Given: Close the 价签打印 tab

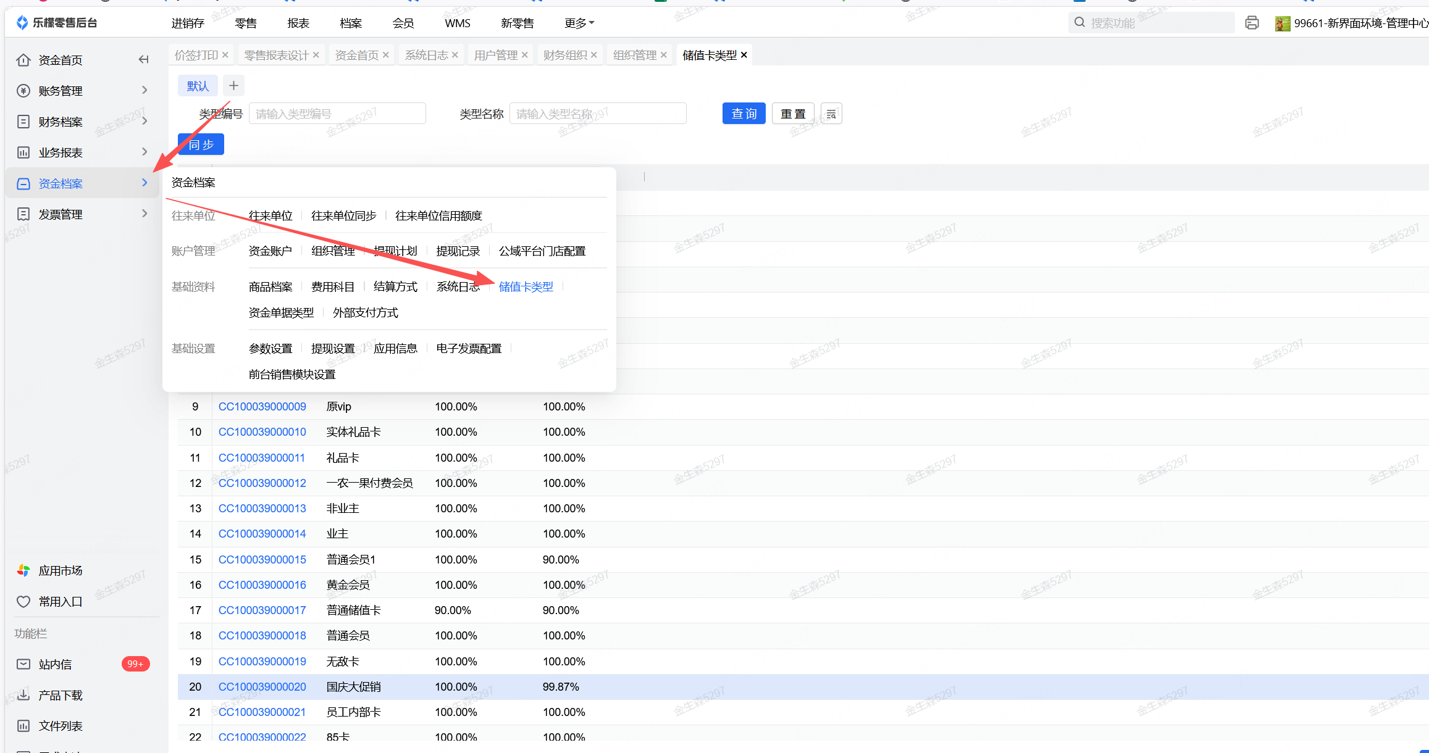Looking at the screenshot, I should click(x=225, y=55).
